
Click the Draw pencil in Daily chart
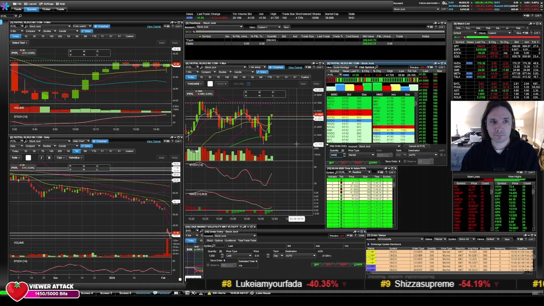click(x=87, y=146)
